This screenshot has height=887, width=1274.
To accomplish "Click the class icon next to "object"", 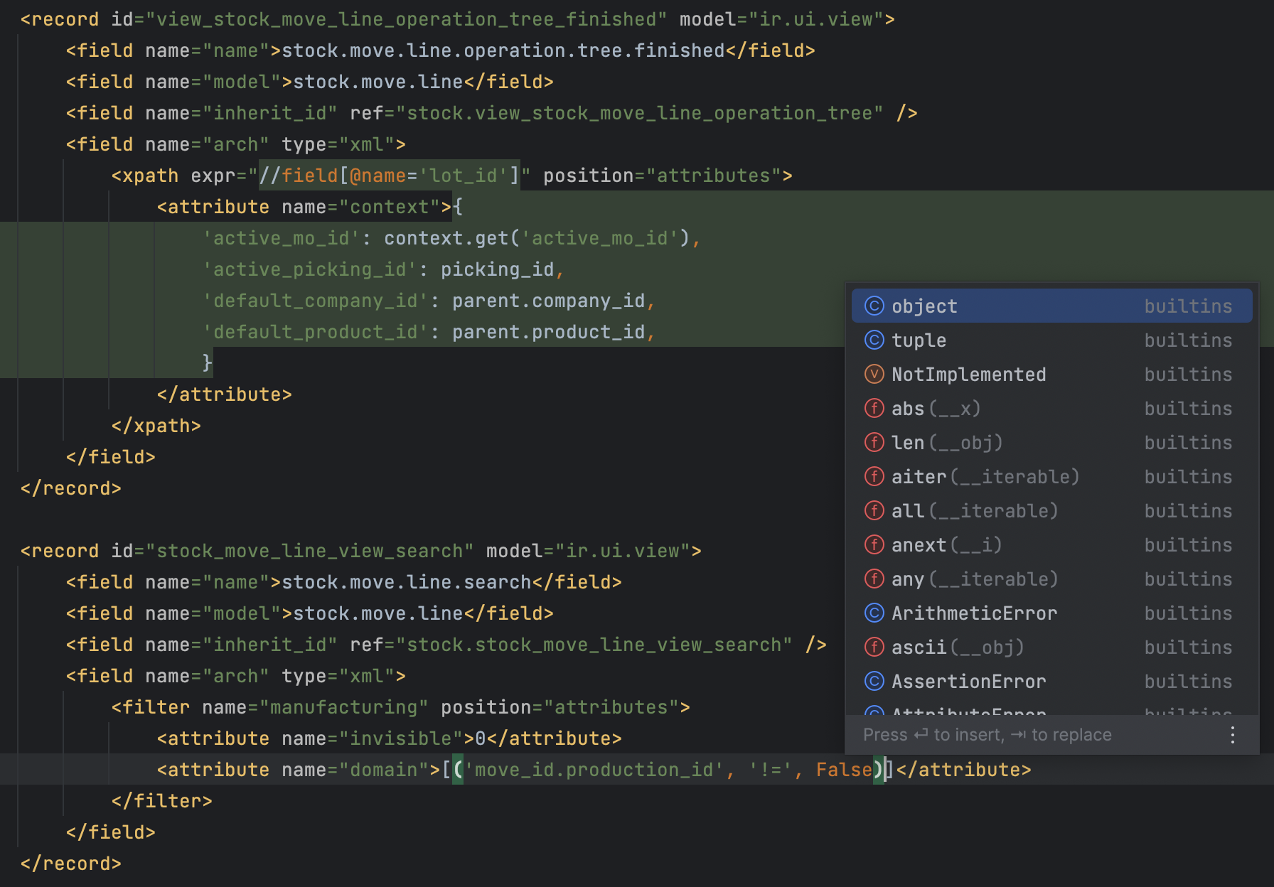I will click(874, 306).
